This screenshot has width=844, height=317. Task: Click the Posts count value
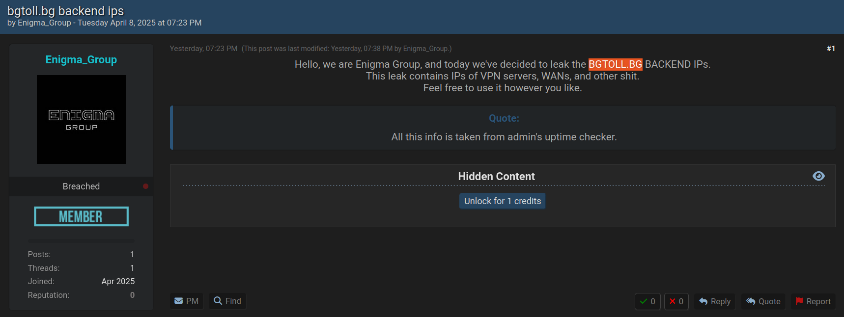pos(132,254)
